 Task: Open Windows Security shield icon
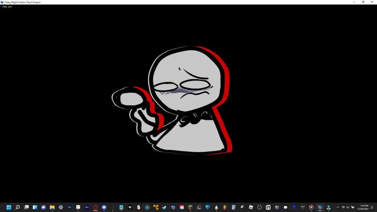[208, 207]
